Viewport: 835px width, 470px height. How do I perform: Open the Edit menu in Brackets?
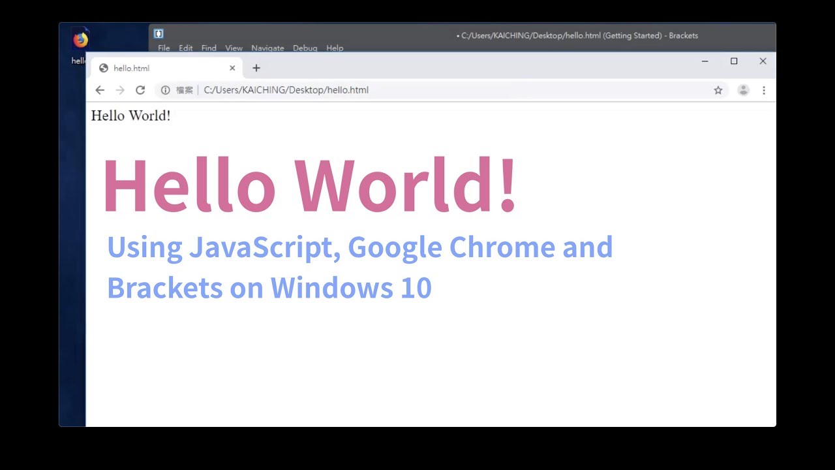tap(186, 48)
